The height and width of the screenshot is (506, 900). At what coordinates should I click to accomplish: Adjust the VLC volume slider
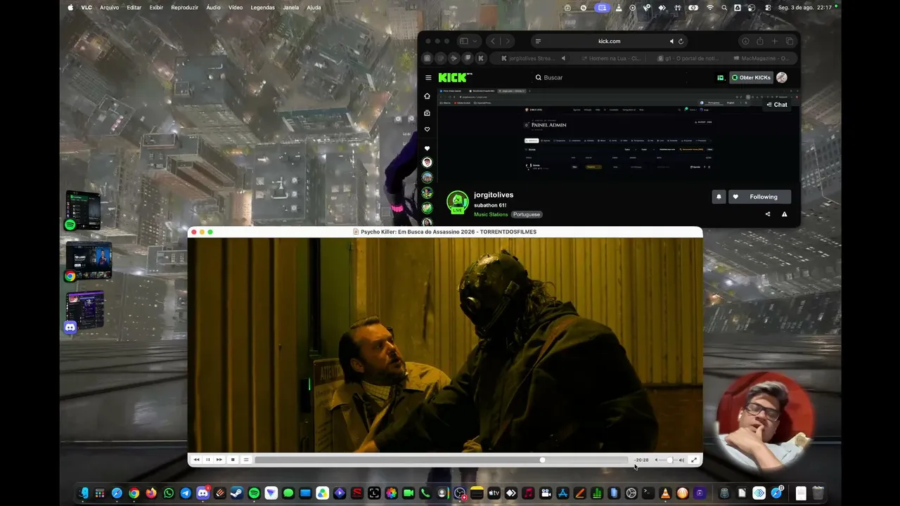(x=669, y=460)
